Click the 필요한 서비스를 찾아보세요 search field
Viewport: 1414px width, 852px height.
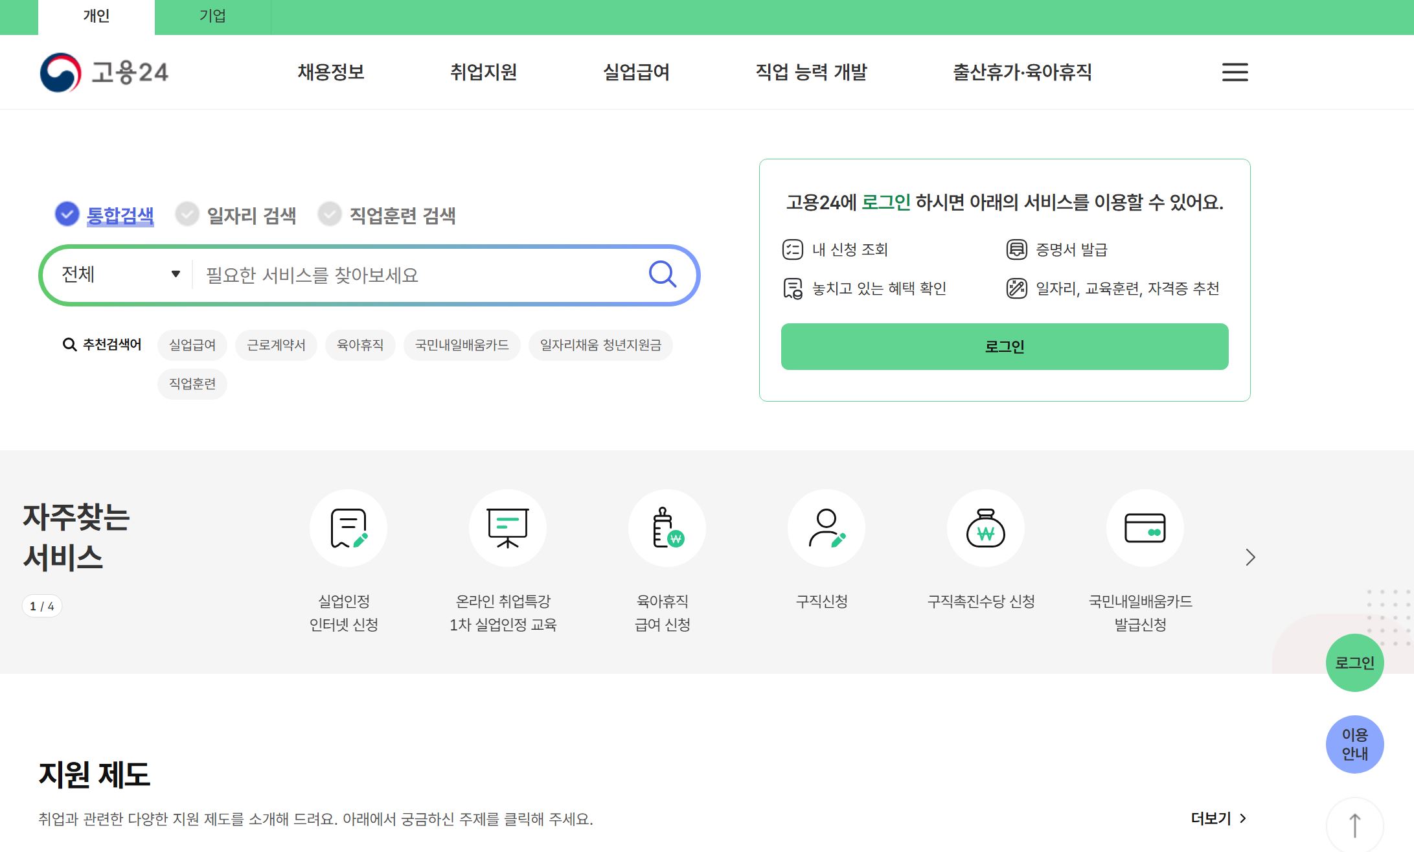coord(415,275)
